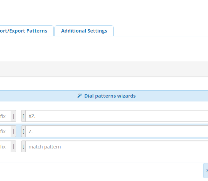Viewport: 208px width, 181px height.
Task: Click the Dial patterns wizards link text
Action: [x=110, y=96]
